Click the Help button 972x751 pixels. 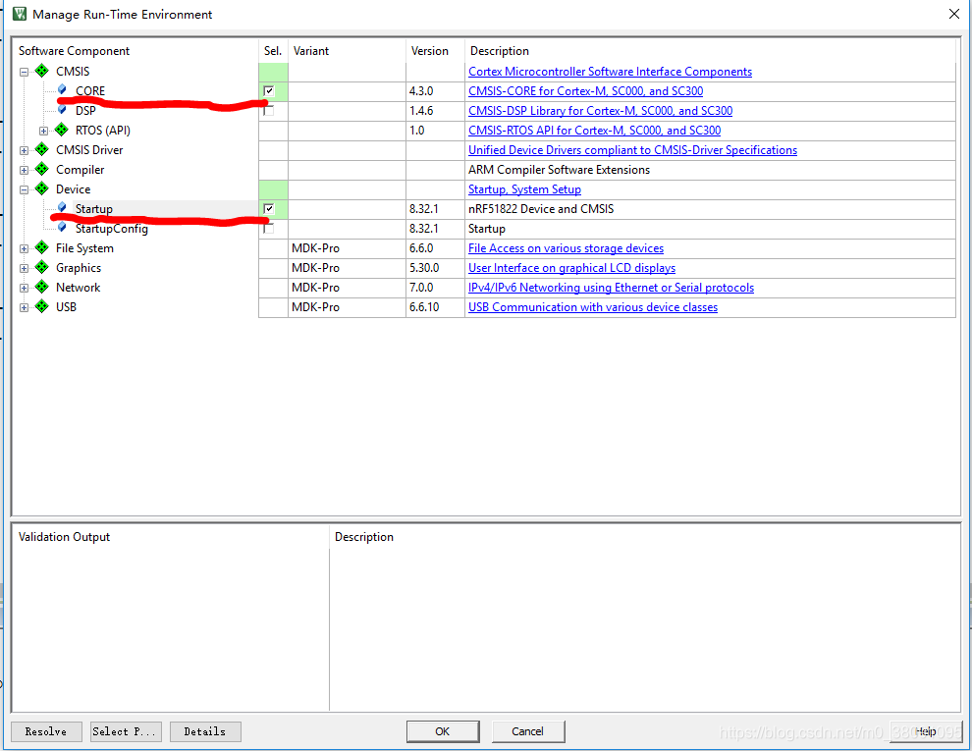pos(924,731)
